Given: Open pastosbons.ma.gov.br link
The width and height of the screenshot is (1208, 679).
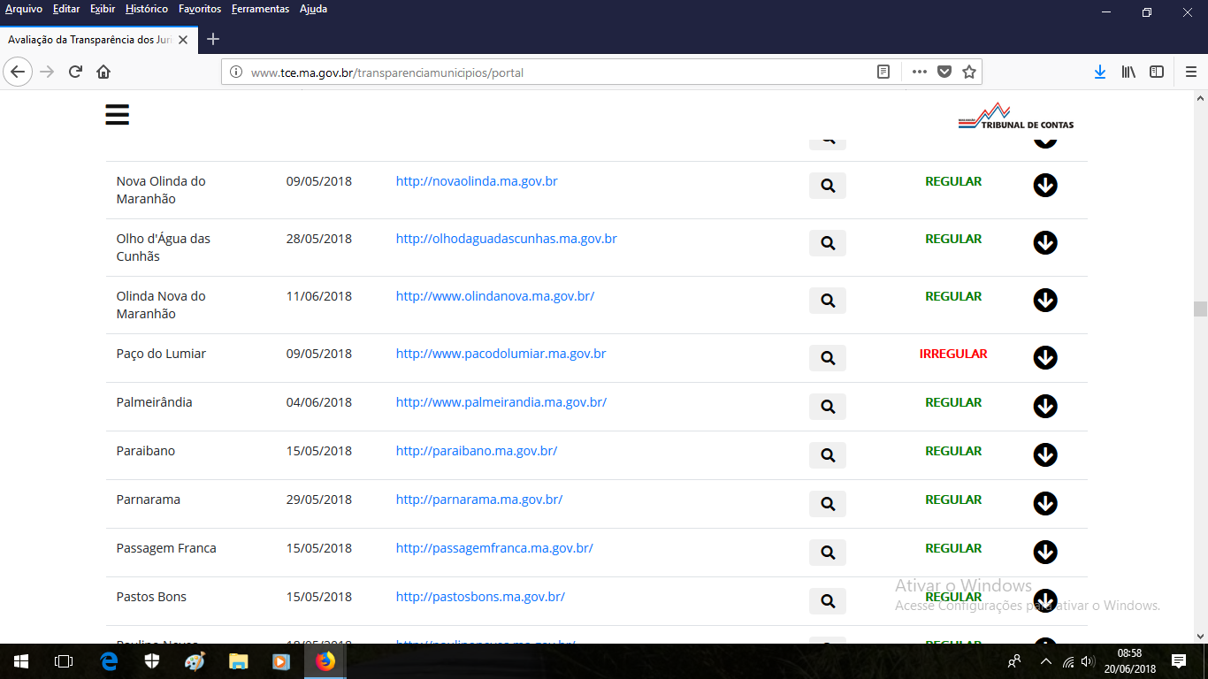Looking at the screenshot, I should click(480, 597).
